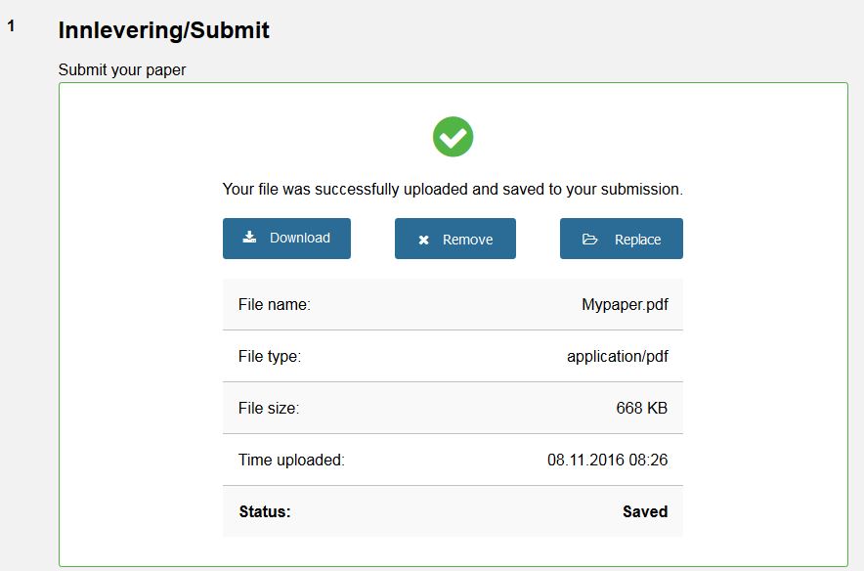Click the open-folder icon on Replace button
The height and width of the screenshot is (571, 864).
[590, 240]
